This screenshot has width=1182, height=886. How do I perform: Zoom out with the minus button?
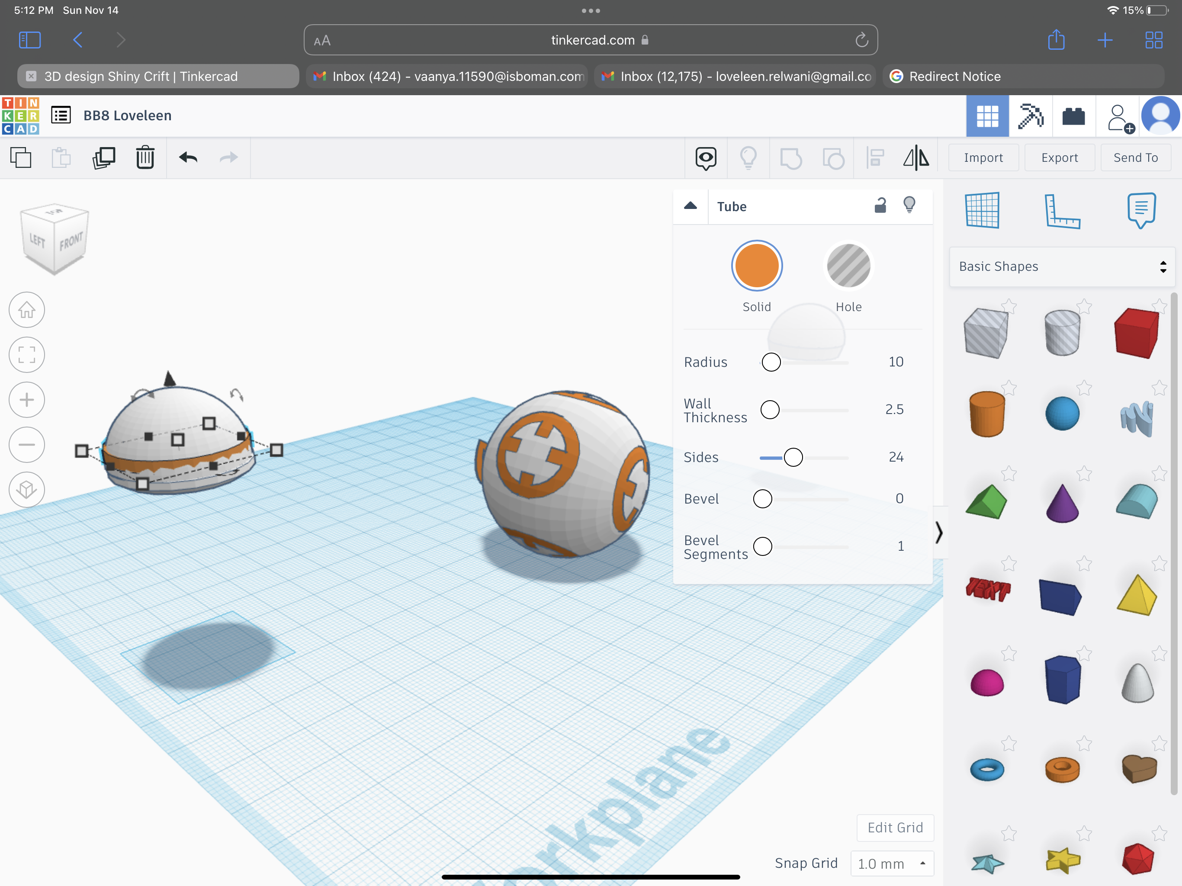(x=27, y=445)
